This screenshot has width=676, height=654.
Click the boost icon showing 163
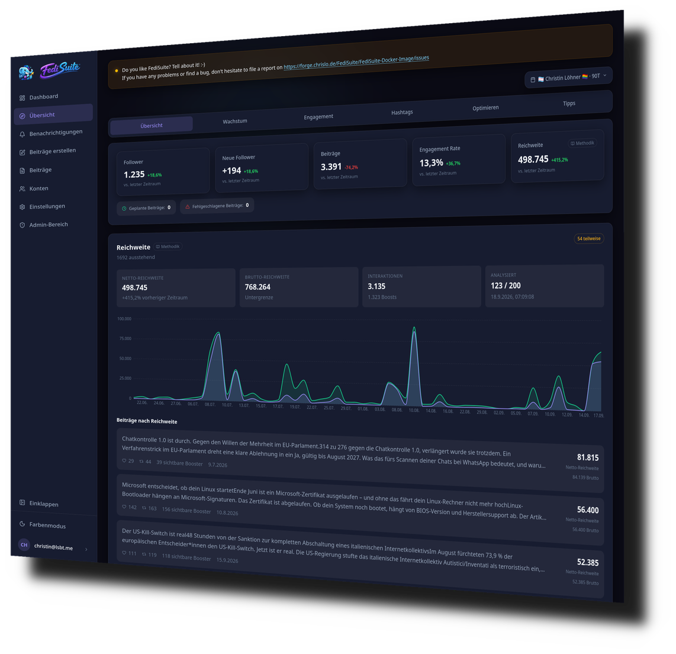coord(144,508)
